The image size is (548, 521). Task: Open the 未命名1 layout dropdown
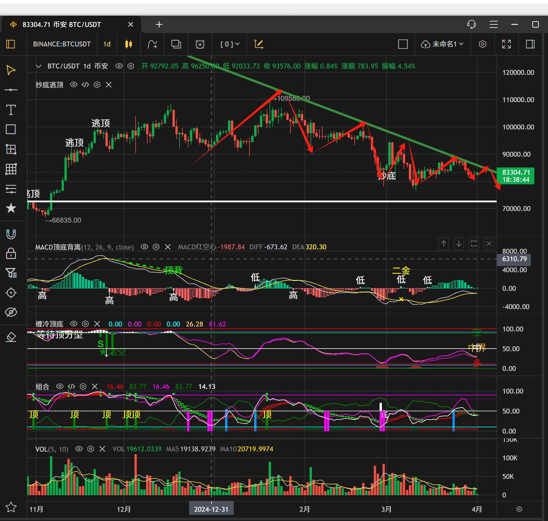(x=442, y=44)
